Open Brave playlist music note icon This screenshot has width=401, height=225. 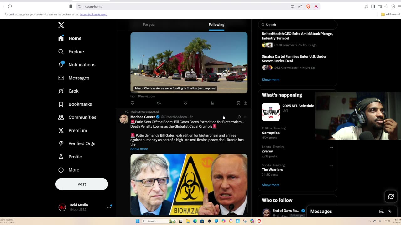click(366, 6)
